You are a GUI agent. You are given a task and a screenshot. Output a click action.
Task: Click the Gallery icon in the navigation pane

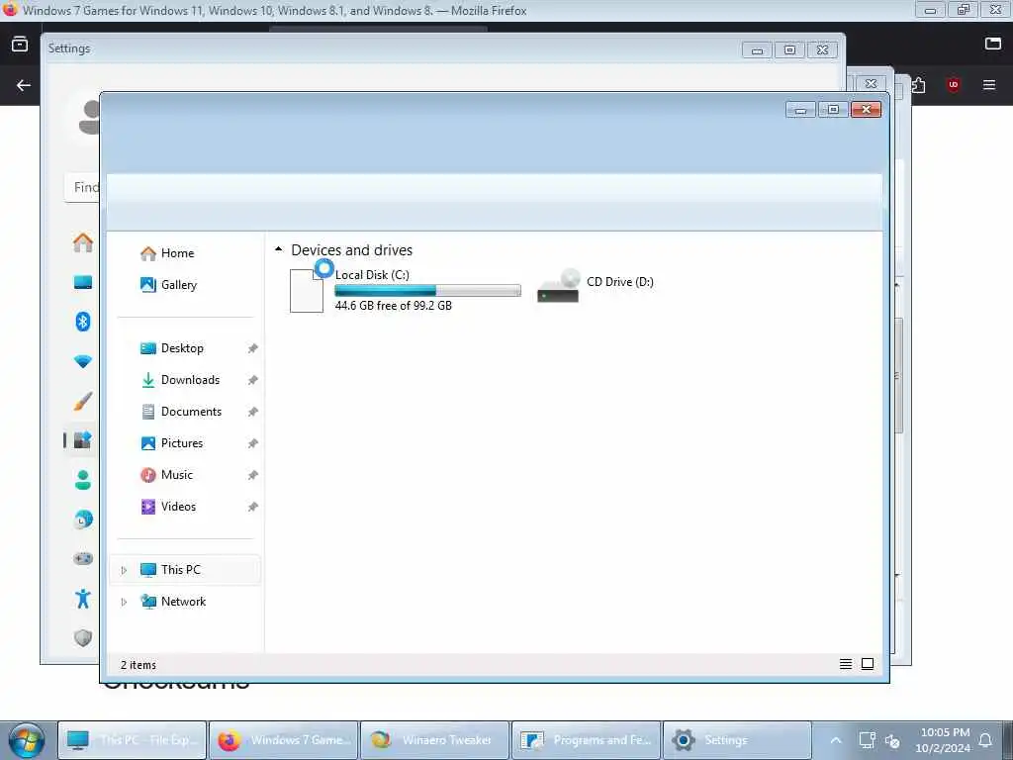pos(148,284)
